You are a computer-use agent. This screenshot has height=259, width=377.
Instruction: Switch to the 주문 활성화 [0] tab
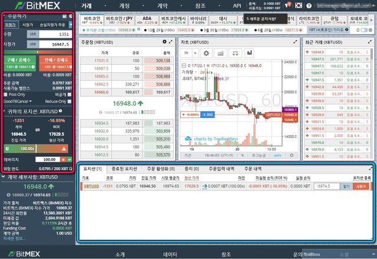click(161, 169)
